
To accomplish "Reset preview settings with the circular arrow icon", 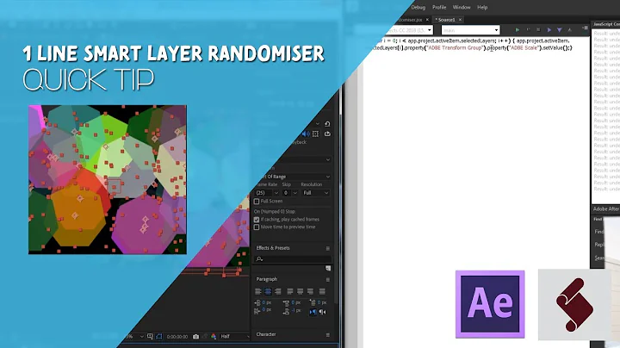I will [x=327, y=124].
